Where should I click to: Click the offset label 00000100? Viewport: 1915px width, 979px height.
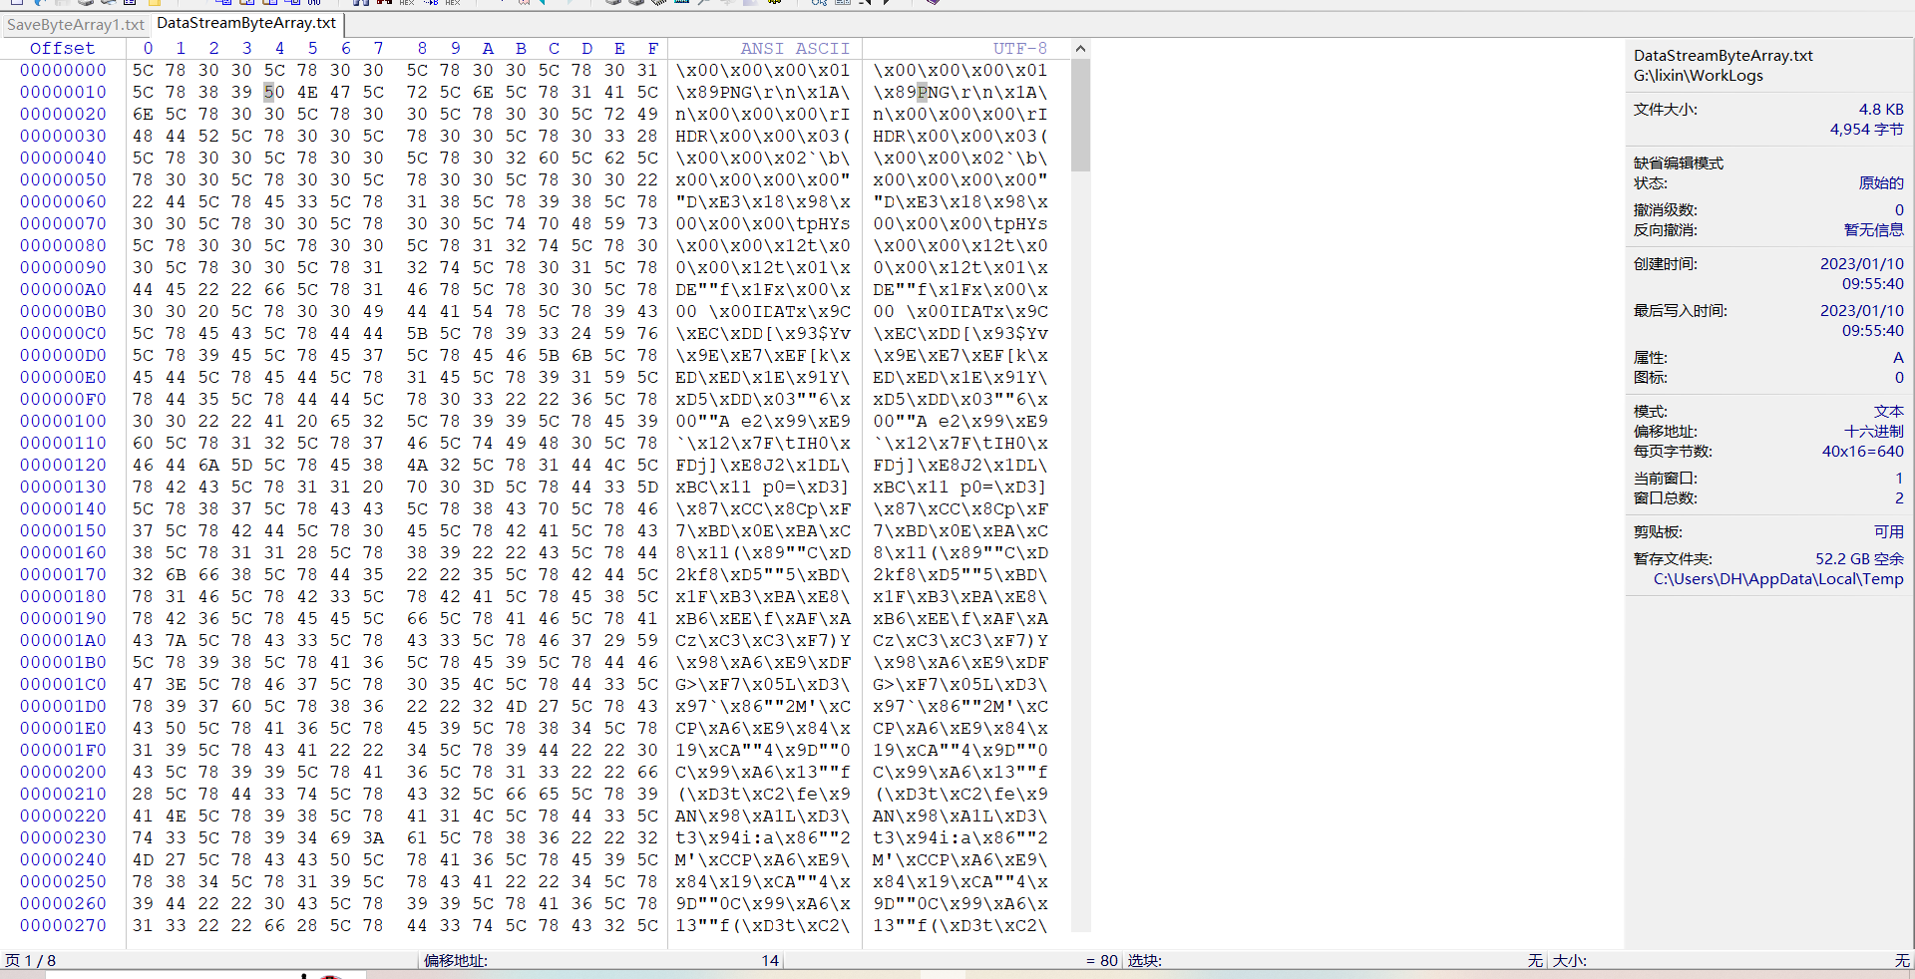(x=63, y=421)
